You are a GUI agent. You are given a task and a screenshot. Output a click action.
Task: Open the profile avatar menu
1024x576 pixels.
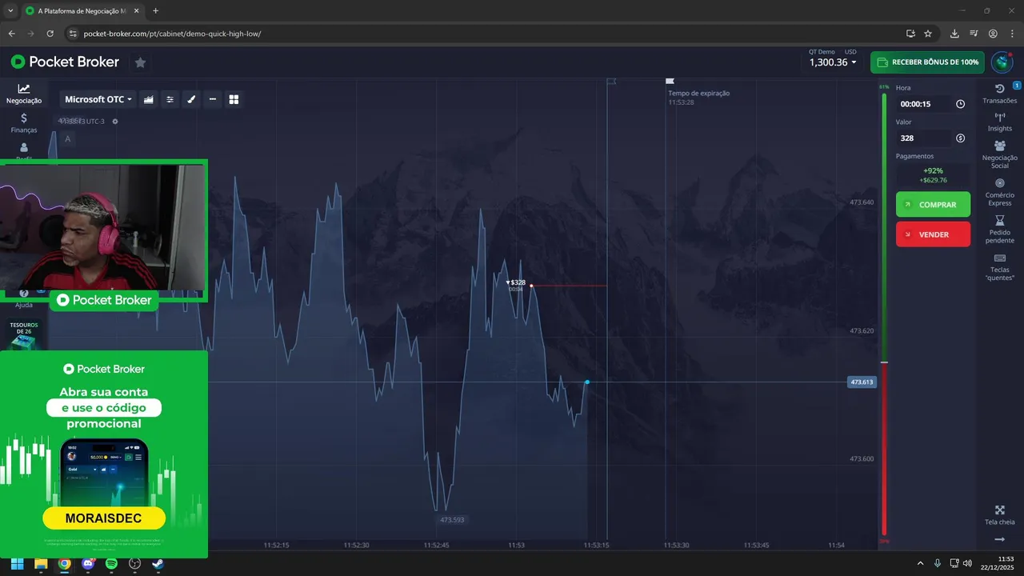point(1002,62)
